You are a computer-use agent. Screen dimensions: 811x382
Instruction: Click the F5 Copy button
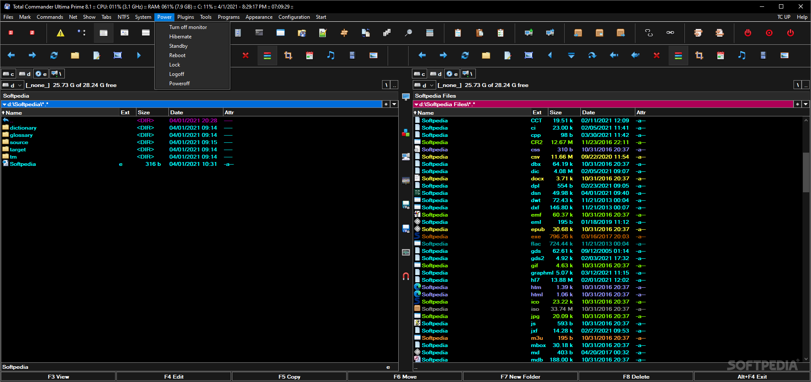[x=290, y=376]
